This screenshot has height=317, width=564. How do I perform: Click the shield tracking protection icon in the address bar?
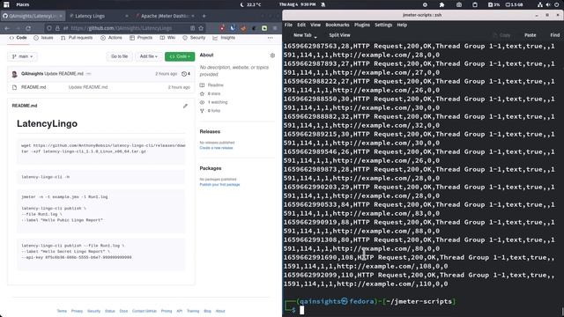[x=49, y=28]
